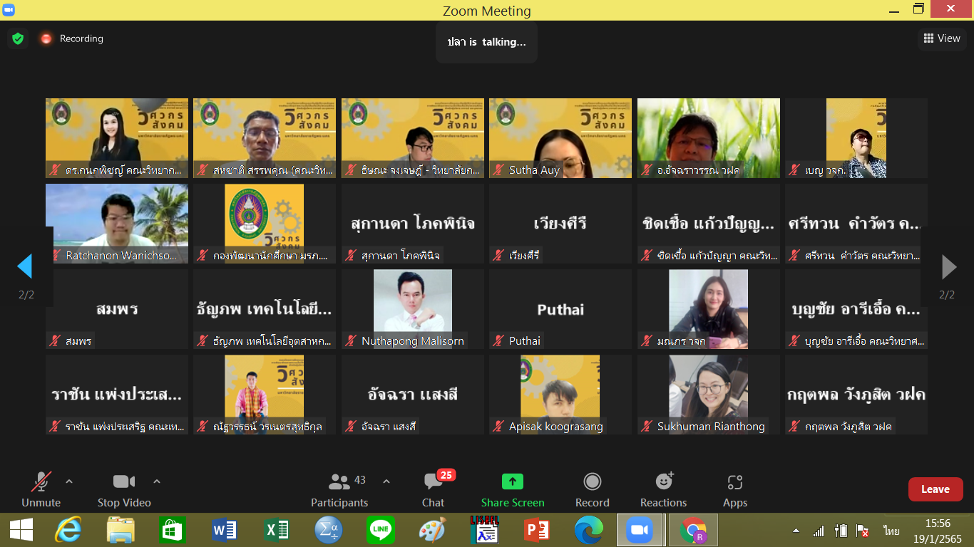Screen dimensions: 974x547
Task: Click the 'ปลา is talking...' notification
Action: (x=487, y=42)
